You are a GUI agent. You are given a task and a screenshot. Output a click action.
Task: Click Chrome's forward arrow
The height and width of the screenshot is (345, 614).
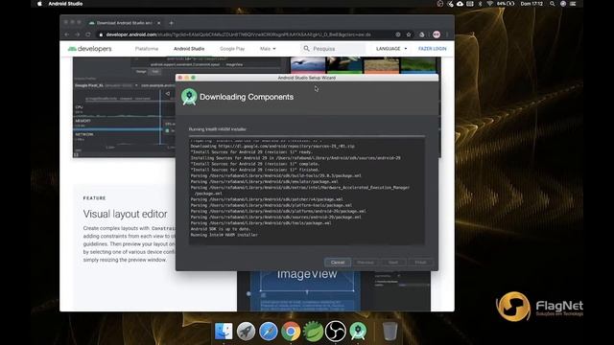pyautogui.click(x=78, y=34)
